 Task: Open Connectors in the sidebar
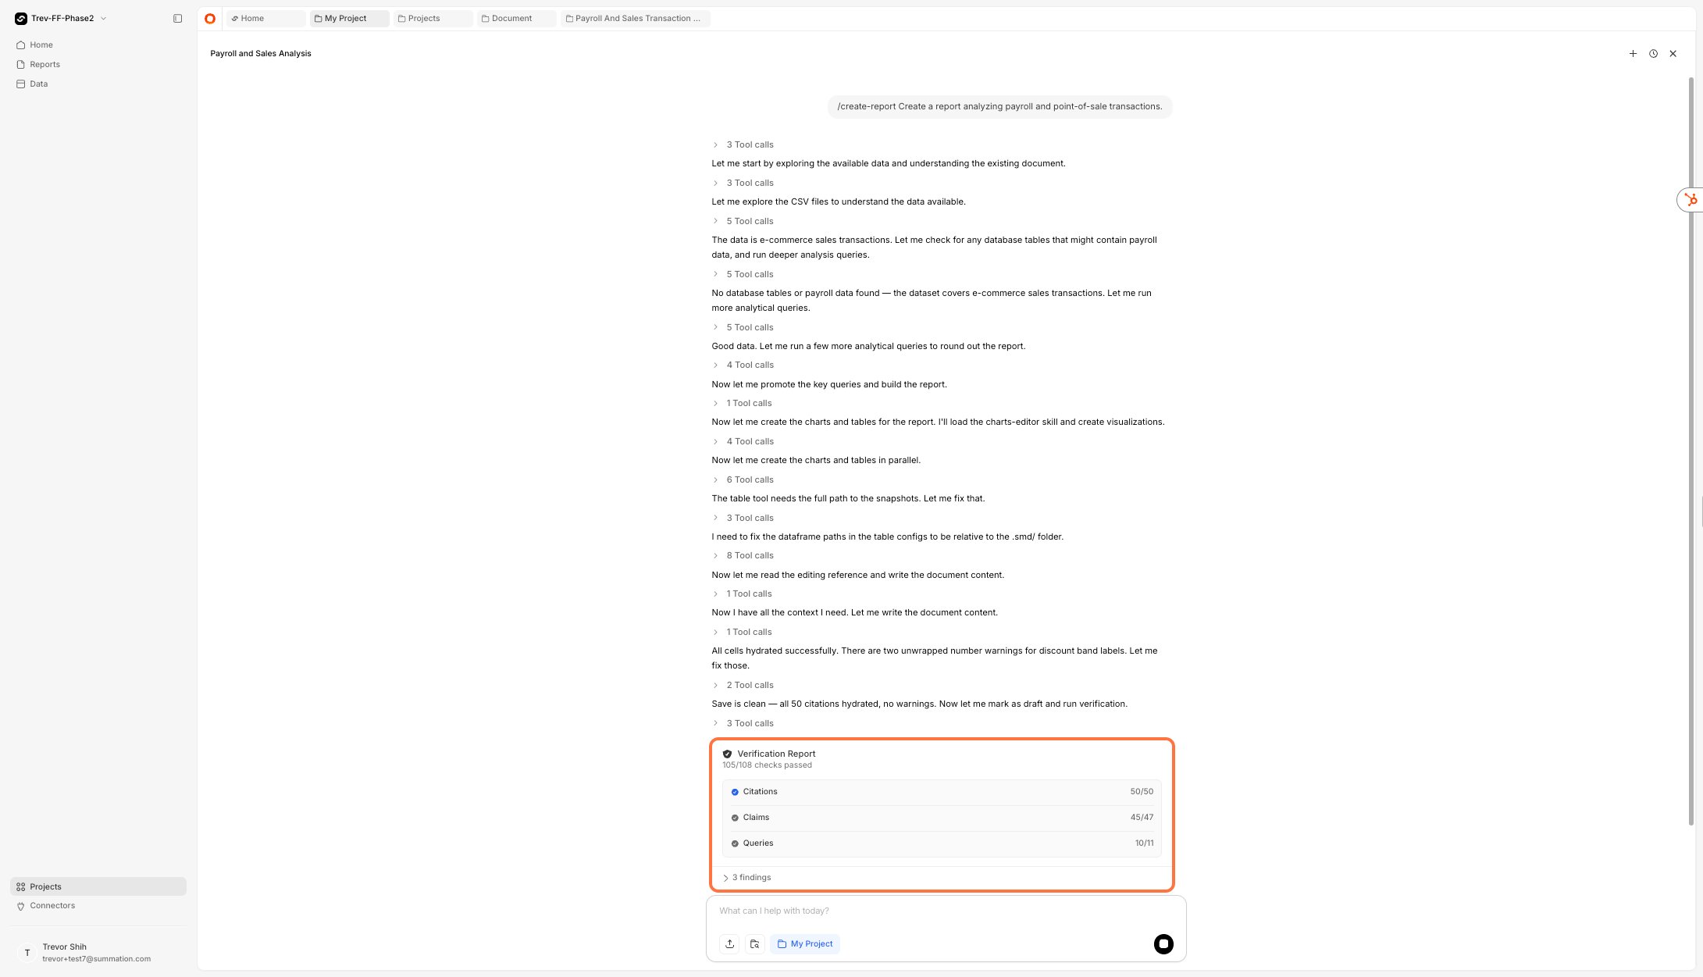pos(98,906)
